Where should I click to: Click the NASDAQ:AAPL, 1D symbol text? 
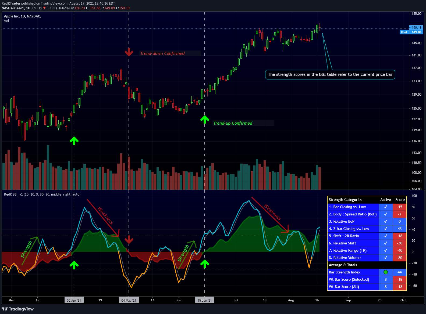pos(16,8)
